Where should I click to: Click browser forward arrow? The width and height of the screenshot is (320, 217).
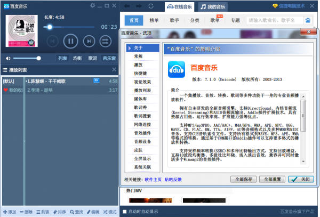[139, 6]
